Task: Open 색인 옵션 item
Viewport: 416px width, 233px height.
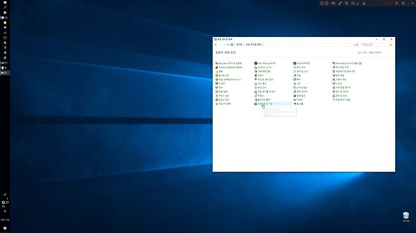Action: pos(260,84)
